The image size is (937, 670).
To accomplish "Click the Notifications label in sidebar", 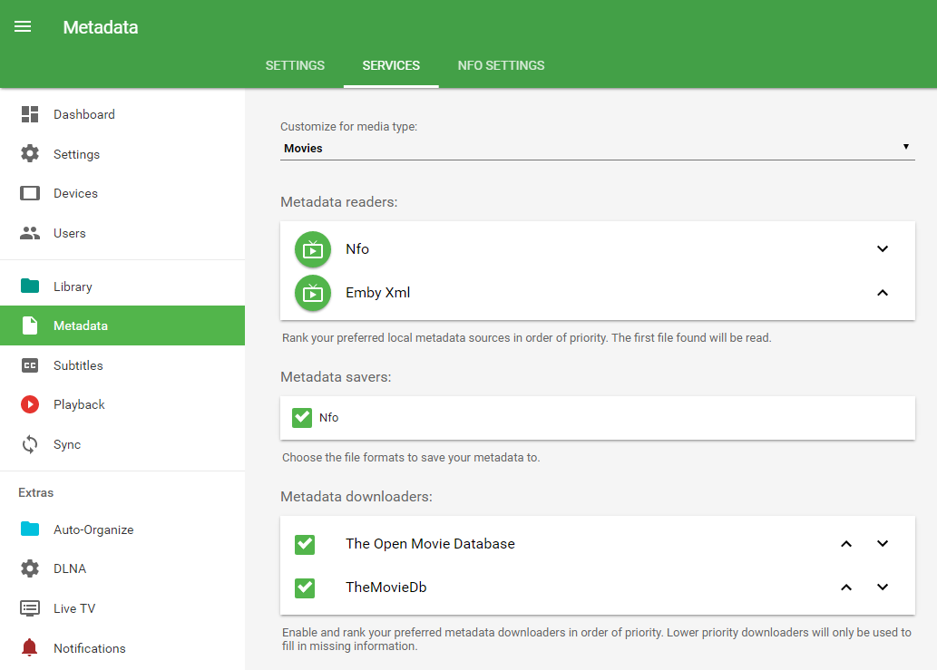I will point(90,648).
